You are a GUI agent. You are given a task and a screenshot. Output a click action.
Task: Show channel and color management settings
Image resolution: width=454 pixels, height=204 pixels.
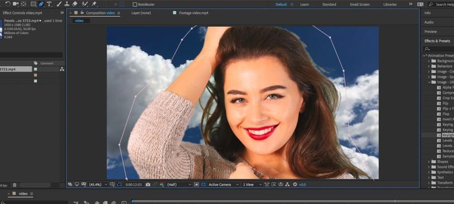[161, 184]
